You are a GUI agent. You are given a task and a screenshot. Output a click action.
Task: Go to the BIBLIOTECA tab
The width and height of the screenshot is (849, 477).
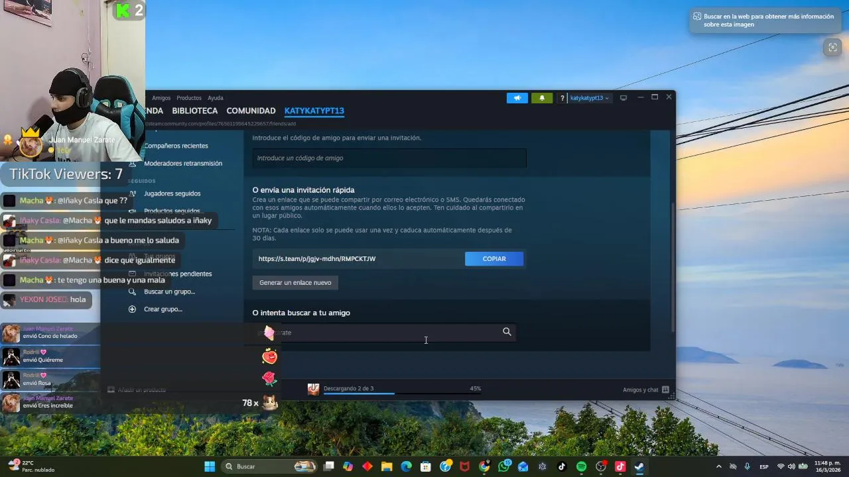(195, 111)
